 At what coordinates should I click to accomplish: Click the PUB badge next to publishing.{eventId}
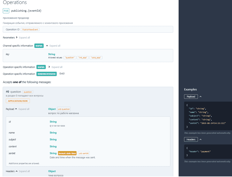(6, 11)
